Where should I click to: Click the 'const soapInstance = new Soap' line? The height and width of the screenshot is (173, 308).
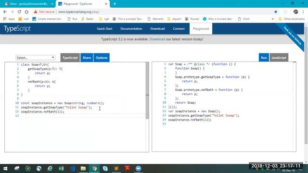[x=63, y=103]
